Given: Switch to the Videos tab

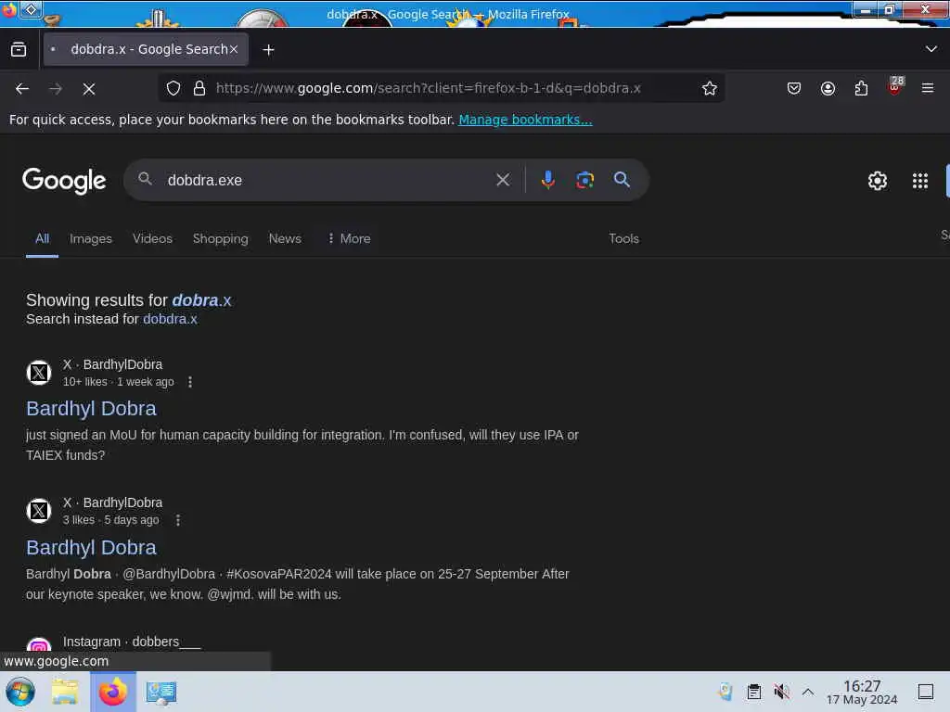Looking at the screenshot, I should (x=153, y=238).
